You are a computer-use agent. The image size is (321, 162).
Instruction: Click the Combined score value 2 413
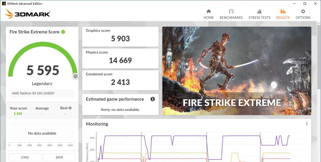tap(120, 82)
